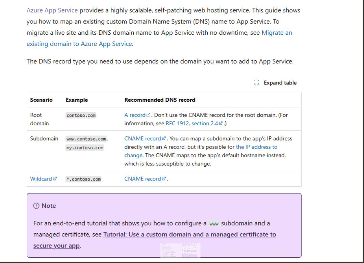The width and height of the screenshot is (364, 263).
Task: Click the Note heading text
Action: tap(49, 205)
